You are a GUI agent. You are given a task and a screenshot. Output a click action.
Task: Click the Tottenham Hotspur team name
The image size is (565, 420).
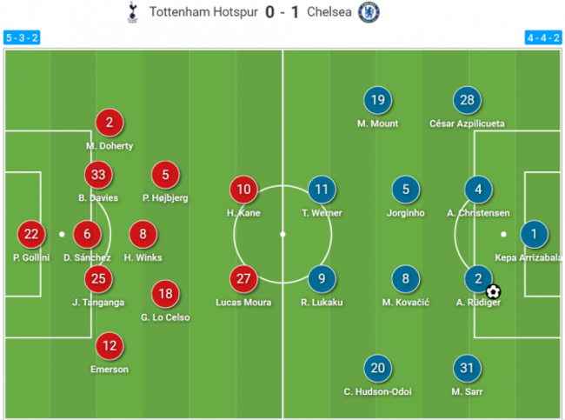[x=203, y=13]
